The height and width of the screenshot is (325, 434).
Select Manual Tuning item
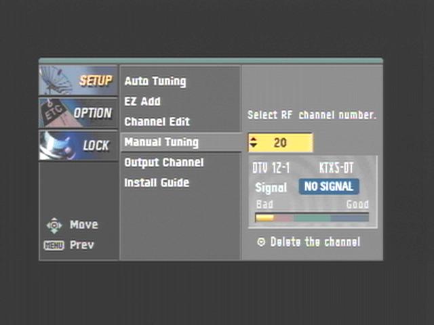click(181, 142)
